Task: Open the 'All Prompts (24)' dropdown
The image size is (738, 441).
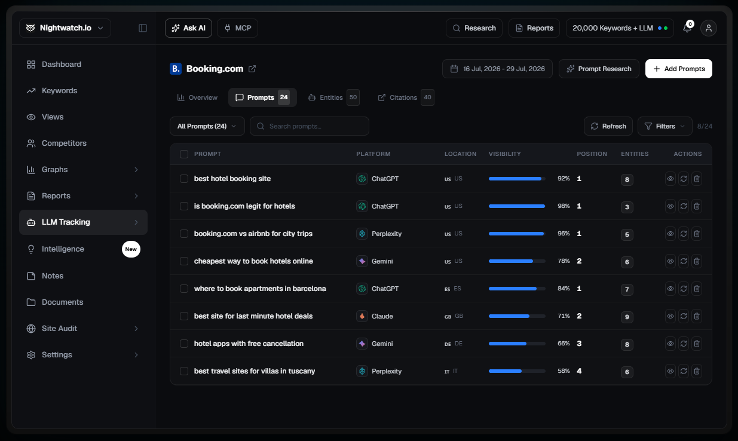Action: coord(207,126)
